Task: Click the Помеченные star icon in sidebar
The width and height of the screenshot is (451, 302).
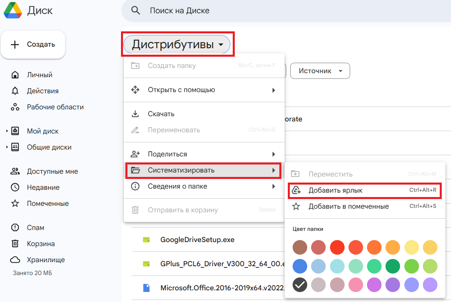Action: click(x=15, y=203)
